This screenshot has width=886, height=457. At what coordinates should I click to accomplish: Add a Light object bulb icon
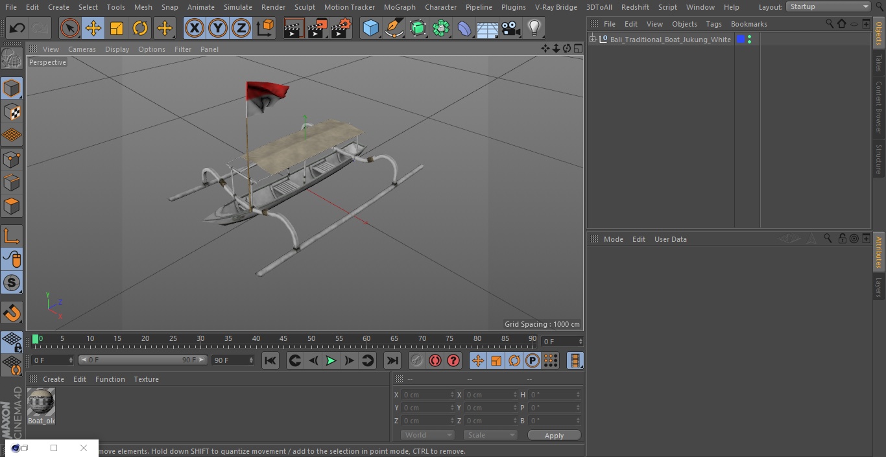(534, 28)
